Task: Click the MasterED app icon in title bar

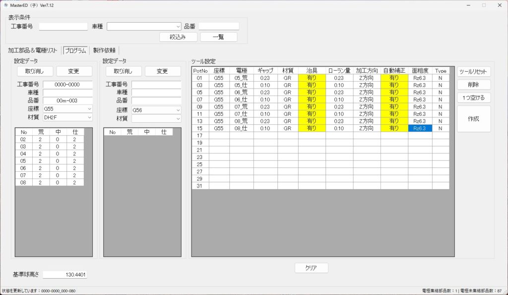Action: 5,4
